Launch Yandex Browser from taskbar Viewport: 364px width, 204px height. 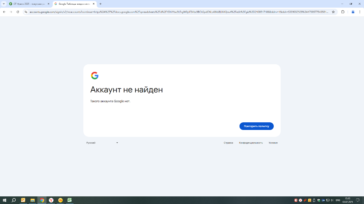tap(51, 200)
